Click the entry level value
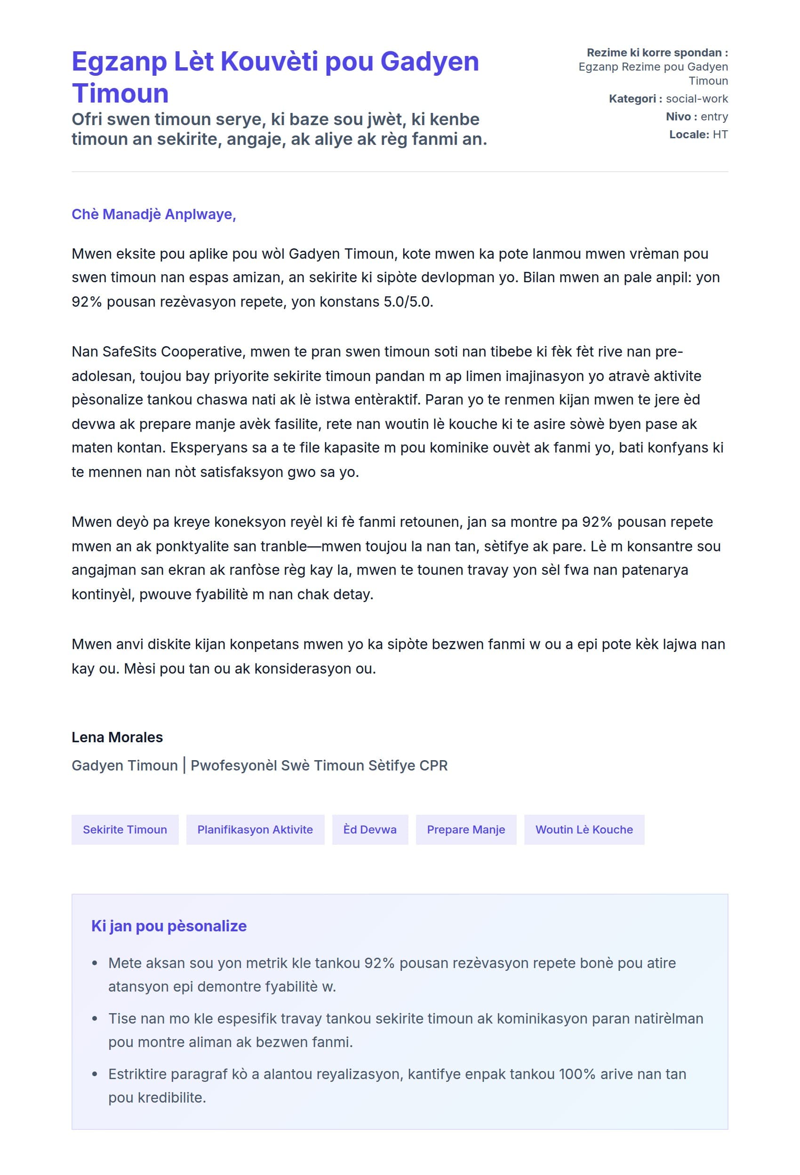800x1175 pixels. point(713,116)
